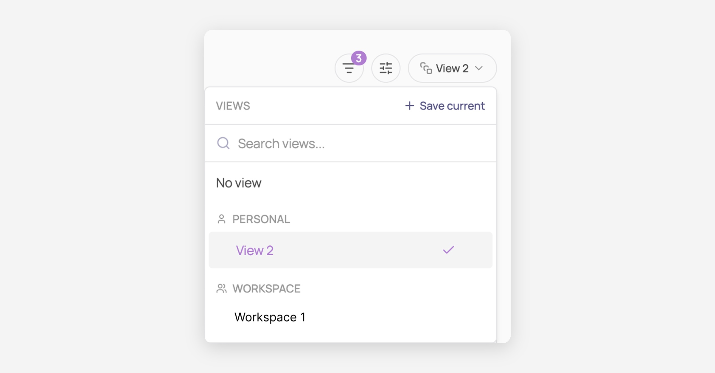Open the filter button with three lines
This screenshot has width=715, height=373.
click(349, 68)
